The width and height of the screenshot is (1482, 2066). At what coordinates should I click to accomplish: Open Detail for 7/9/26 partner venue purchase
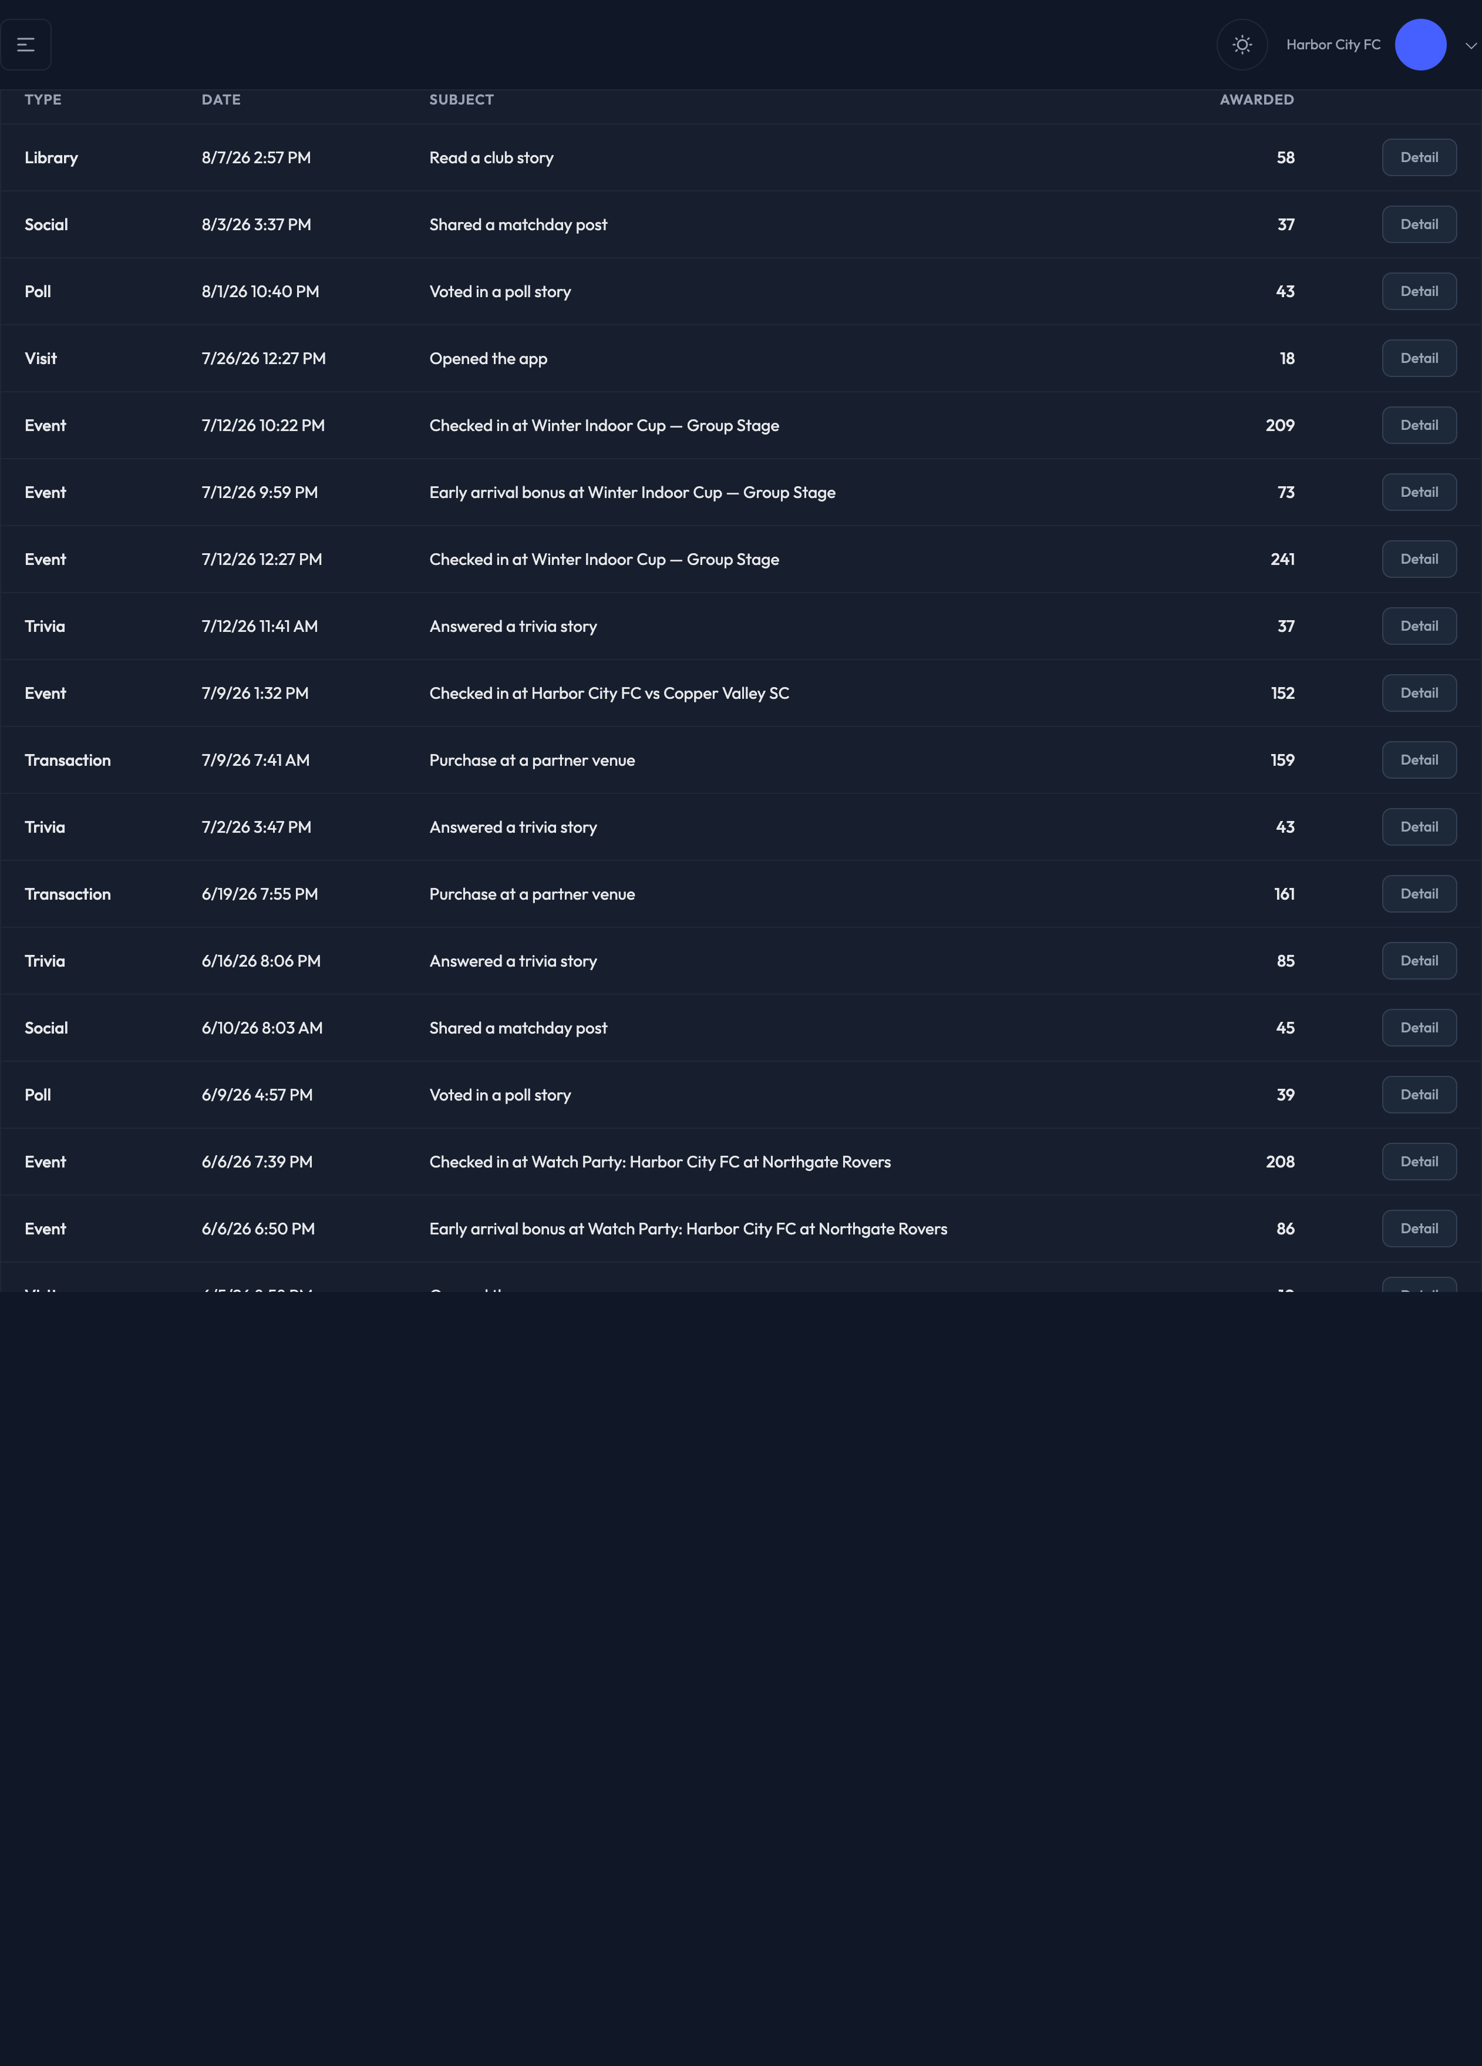(1418, 760)
